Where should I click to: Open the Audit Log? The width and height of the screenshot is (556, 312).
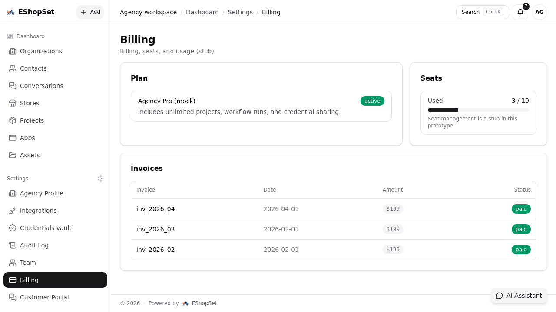pos(34,245)
